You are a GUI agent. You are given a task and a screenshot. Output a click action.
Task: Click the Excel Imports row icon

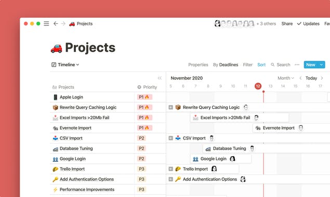click(x=56, y=118)
